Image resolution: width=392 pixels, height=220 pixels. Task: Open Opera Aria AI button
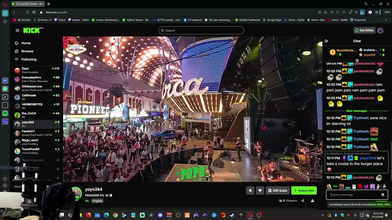point(387,12)
